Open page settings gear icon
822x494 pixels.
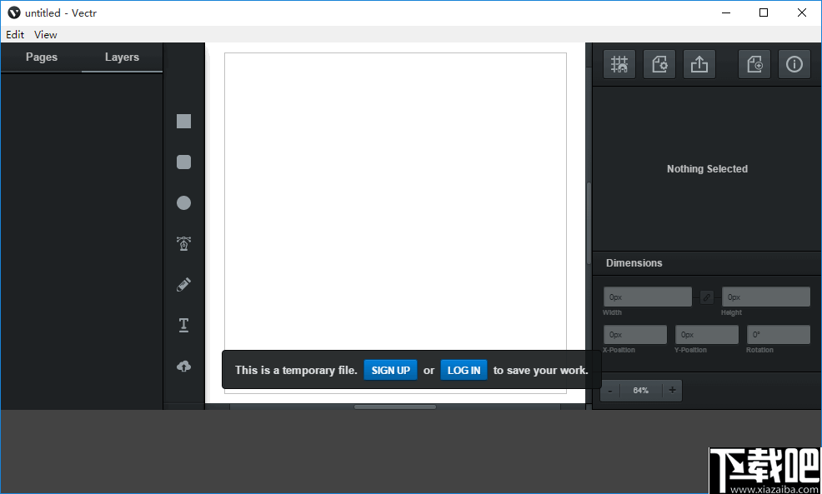tap(659, 64)
